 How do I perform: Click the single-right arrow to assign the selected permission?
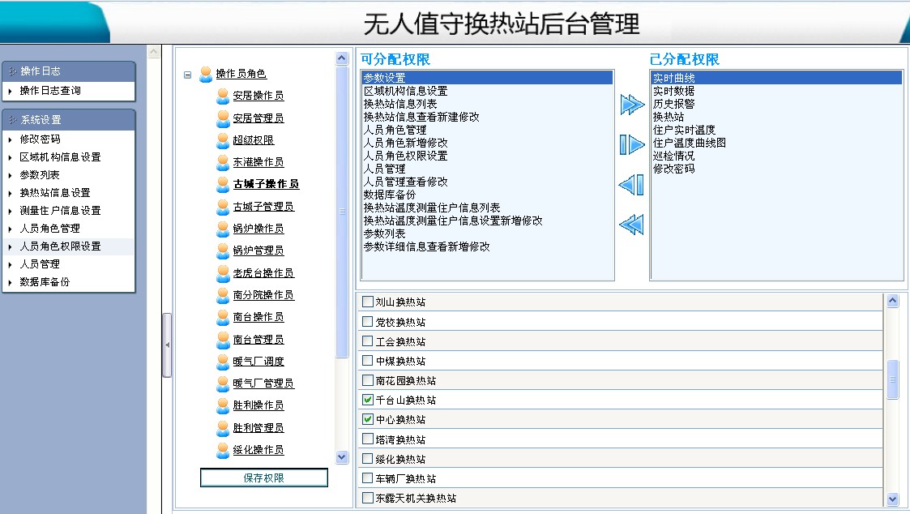coord(632,144)
